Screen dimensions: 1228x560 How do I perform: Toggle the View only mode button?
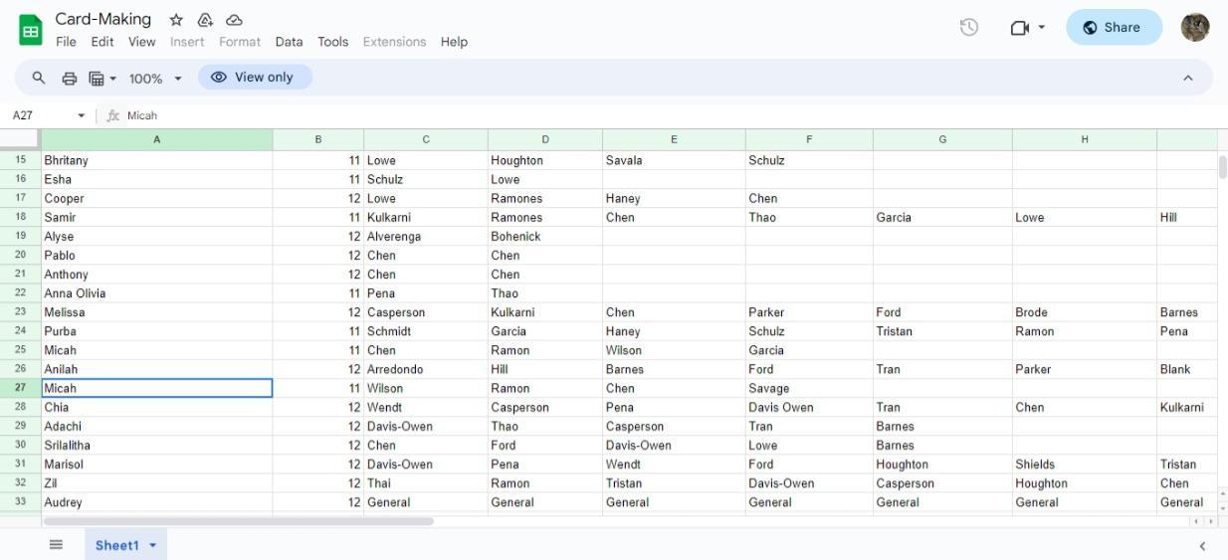(255, 78)
